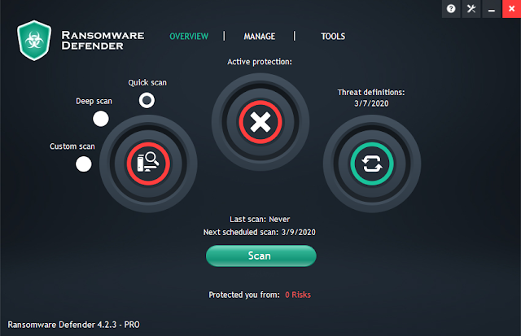Update threat definitions via green refresh icon
This screenshot has width=521, height=336.
(x=372, y=164)
